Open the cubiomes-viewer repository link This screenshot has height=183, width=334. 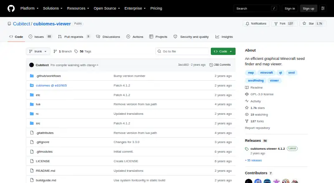[x=52, y=24]
